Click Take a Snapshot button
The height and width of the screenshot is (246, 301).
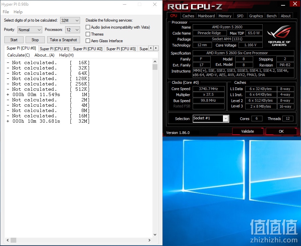click(x=63, y=40)
